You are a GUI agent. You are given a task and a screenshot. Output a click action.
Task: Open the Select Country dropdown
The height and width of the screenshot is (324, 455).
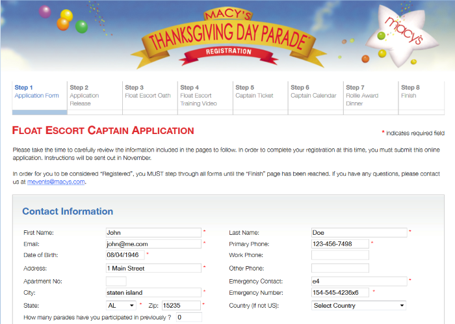[359, 305]
